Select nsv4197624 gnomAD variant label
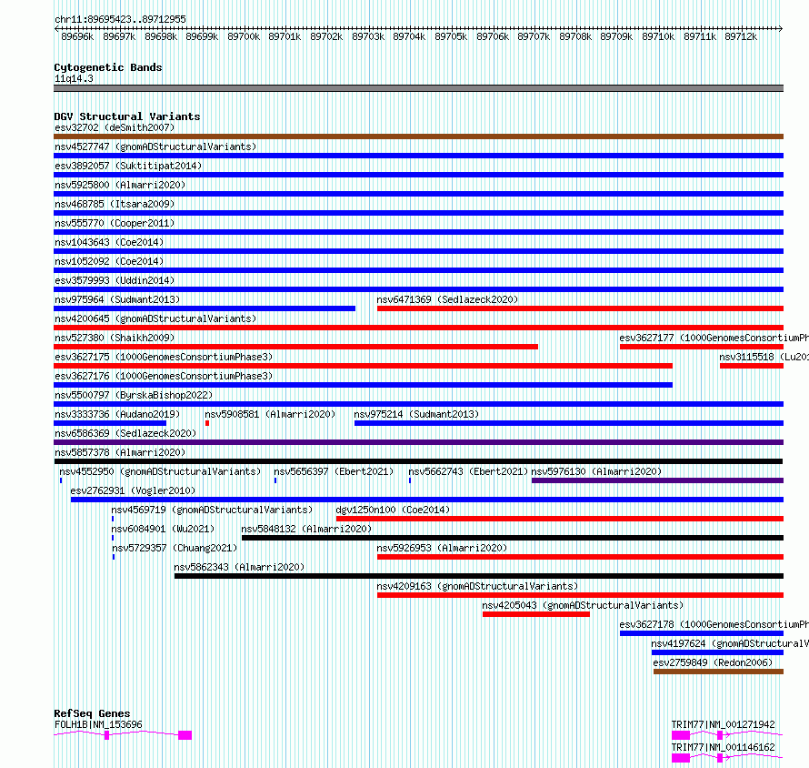Image resolution: width=809 pixels, height=768 pixels. (x=730, y=643)
